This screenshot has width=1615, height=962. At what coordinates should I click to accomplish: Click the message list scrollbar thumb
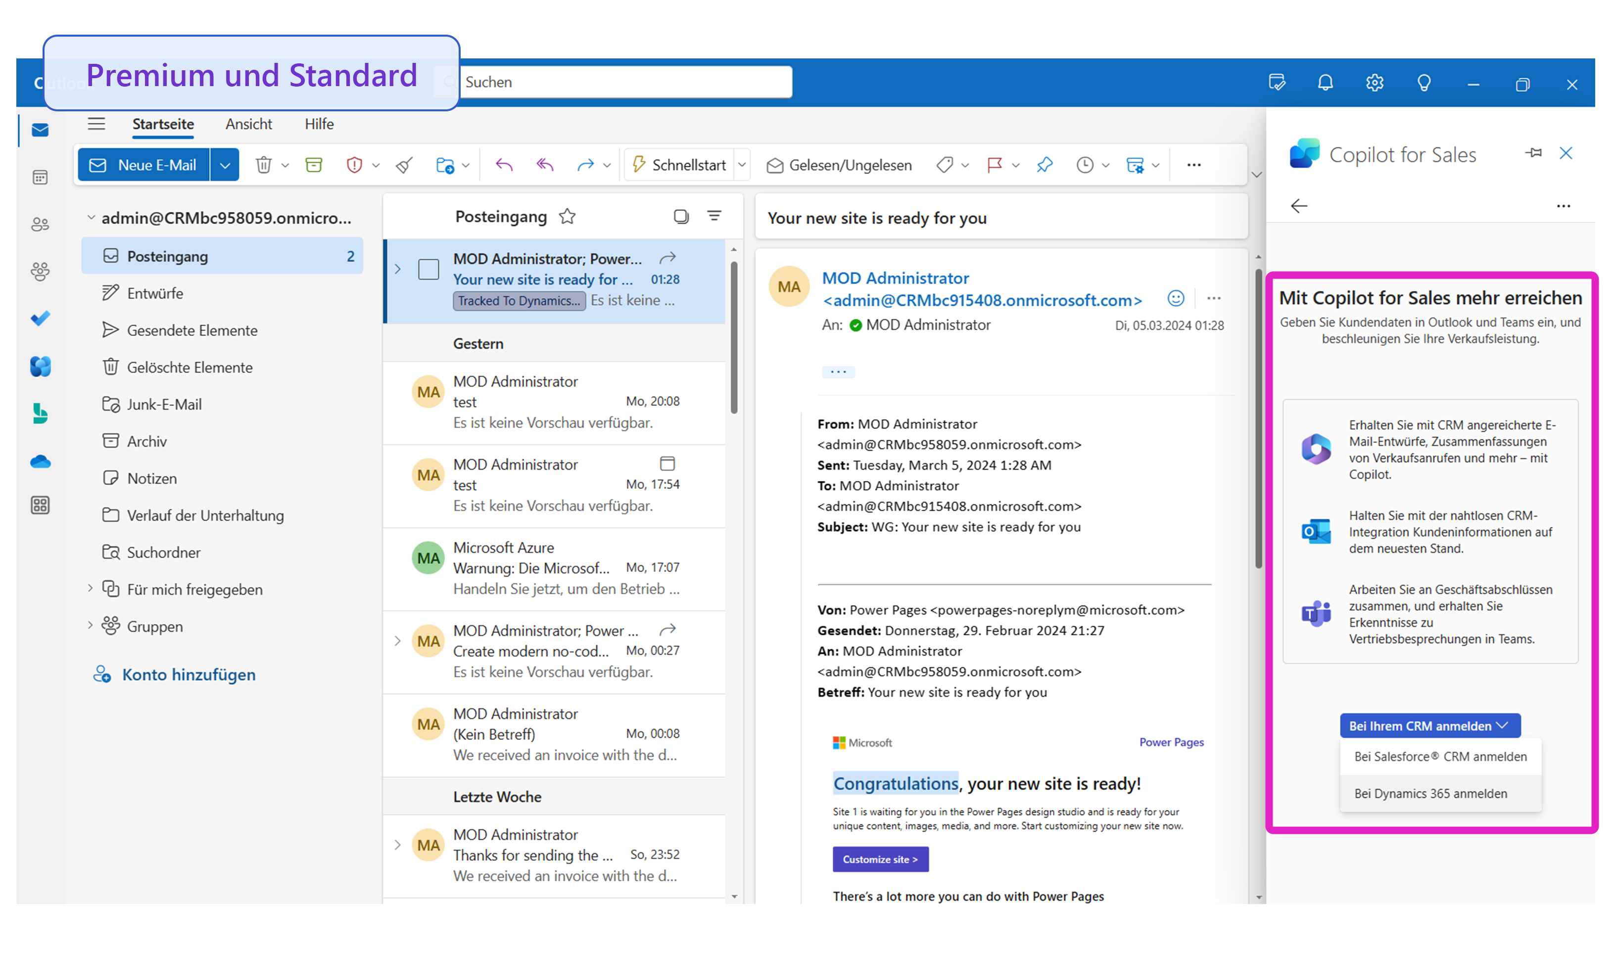734,337
